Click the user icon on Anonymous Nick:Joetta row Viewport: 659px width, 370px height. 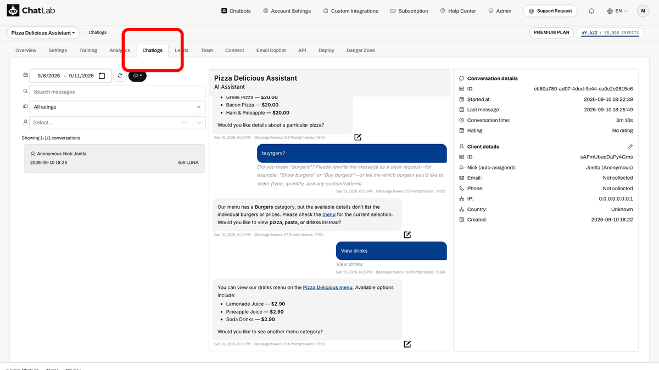pyautogui.click(x=33, y=154)
